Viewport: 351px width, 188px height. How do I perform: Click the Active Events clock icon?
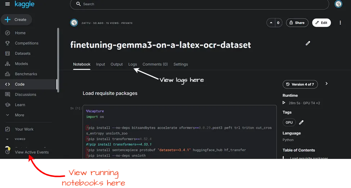(8, 152)
